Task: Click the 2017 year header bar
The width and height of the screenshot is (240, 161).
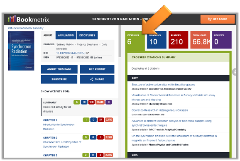Action: 178,78
